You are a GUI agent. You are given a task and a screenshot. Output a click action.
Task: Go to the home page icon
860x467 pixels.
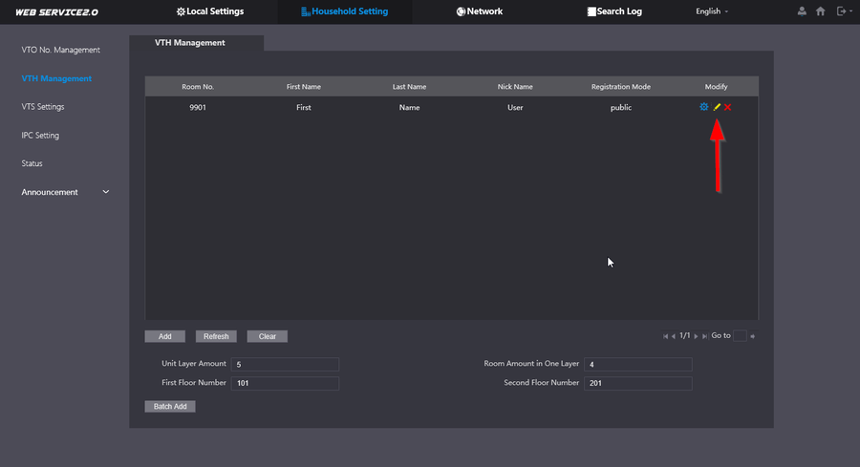click(x=820, y=11)
